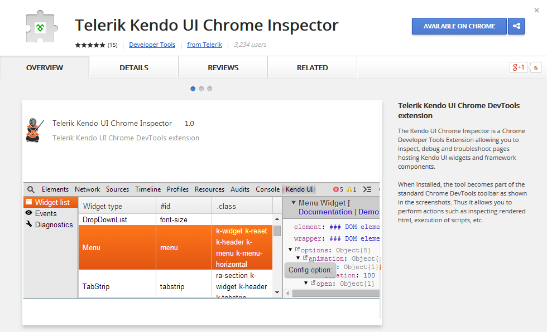The width and height of the screenshot is (547, 332).
Task: Click the five-star rating icons
Action: point(90,45)
